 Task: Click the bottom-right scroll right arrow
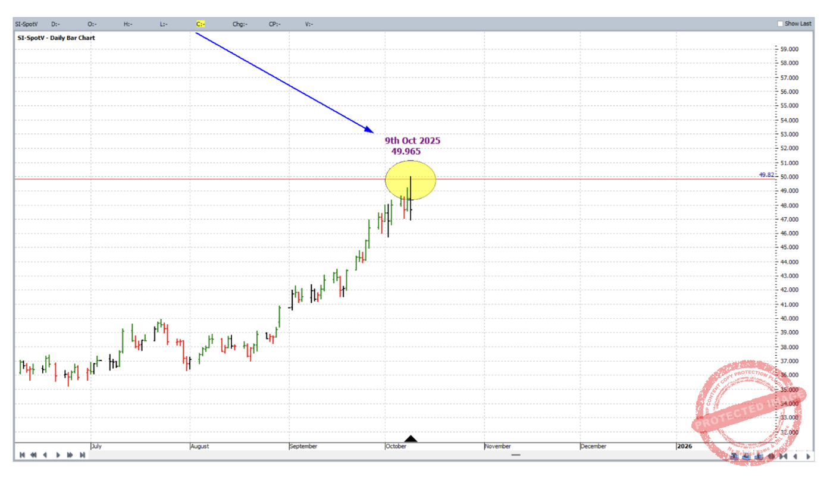[809, 456]
